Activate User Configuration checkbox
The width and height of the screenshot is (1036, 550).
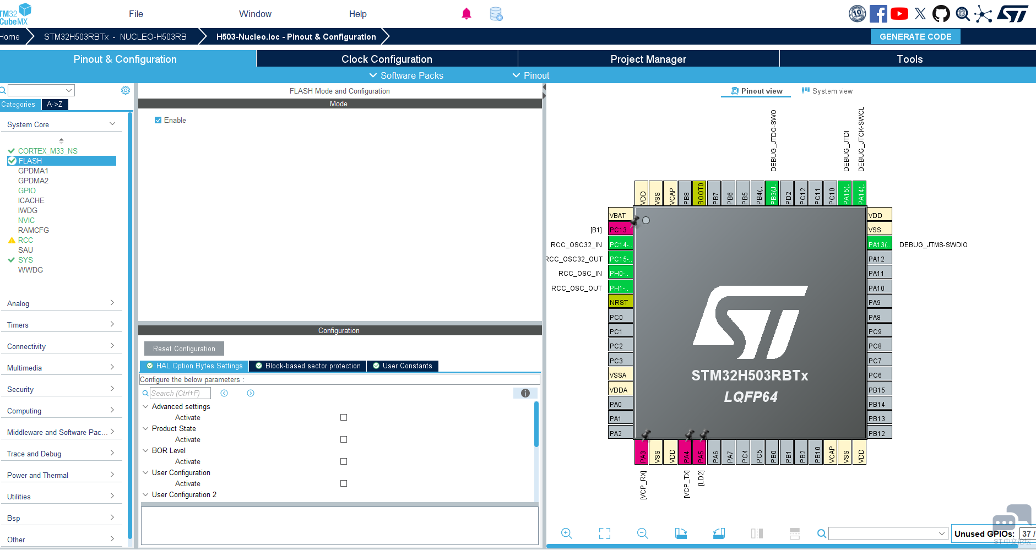pos(344,483)
